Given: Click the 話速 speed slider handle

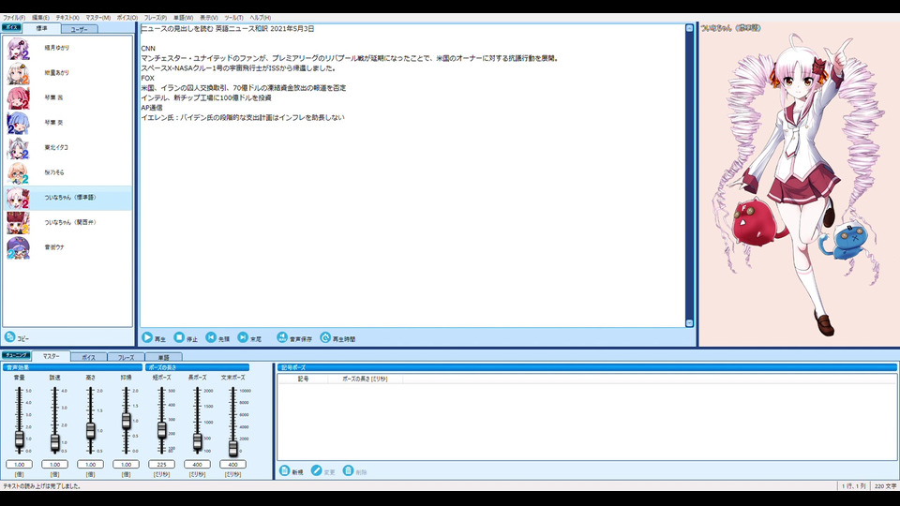Looking at the screenshot, I should coord(54,441).
